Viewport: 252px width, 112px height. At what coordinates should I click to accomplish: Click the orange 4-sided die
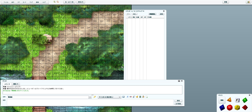[229, 100]
